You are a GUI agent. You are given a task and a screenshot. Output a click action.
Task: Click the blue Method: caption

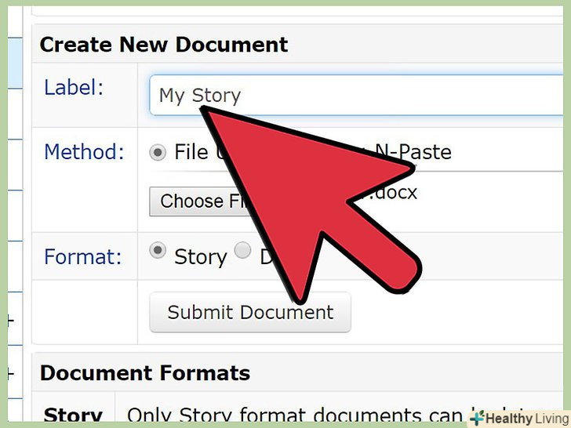(x=84, y=151)
